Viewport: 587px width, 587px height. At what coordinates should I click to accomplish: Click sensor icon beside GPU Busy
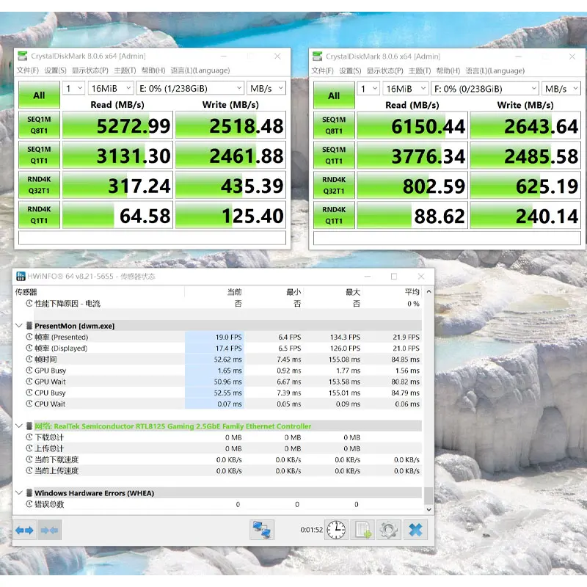tap(29, 371)
